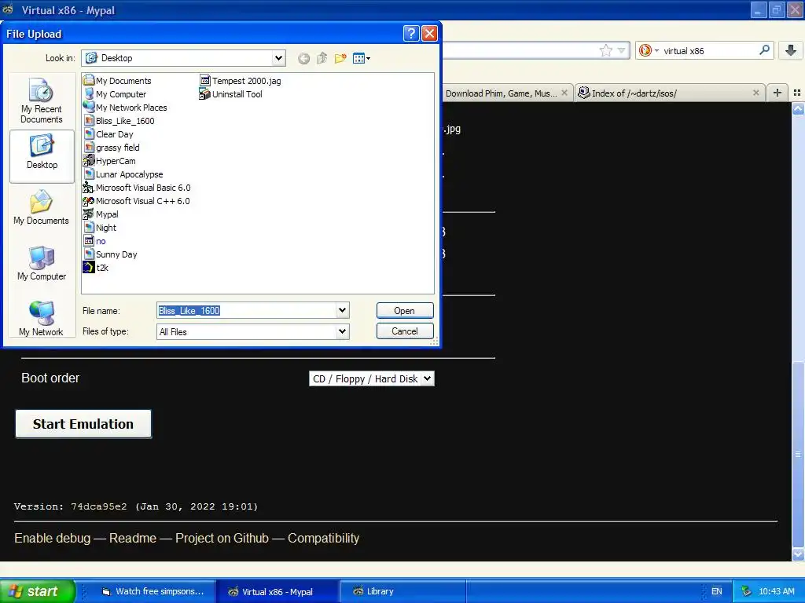Open My Documents in the places bar

[41, 207]
